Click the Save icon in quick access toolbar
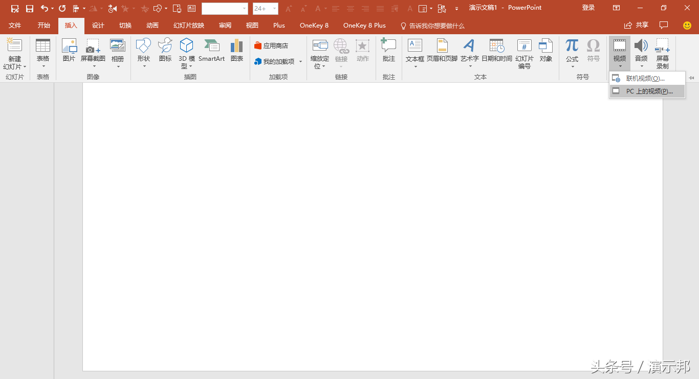 30,8
